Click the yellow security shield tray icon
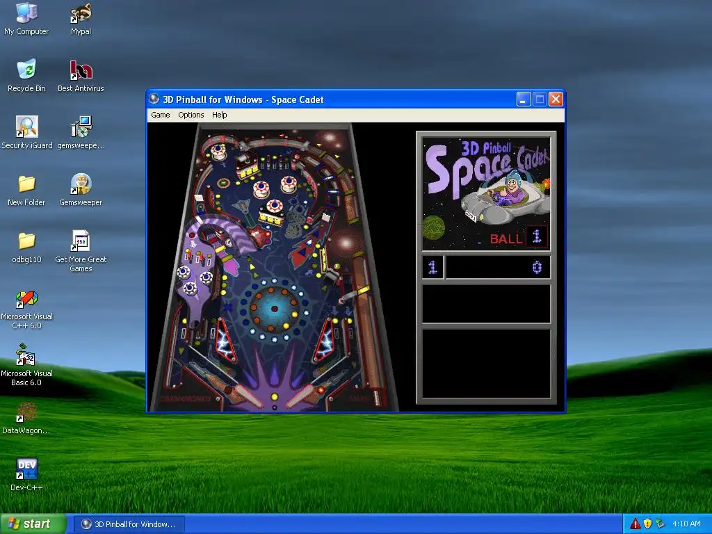Screen dimensions: 712x534 [x=648, y=524]
